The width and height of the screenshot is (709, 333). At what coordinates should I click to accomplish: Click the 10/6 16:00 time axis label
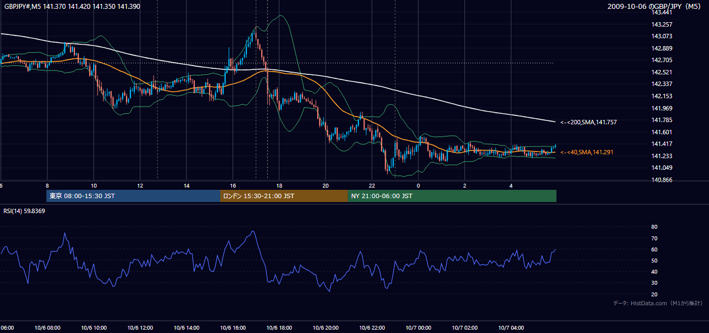pyautogui.click(x=232, y=328)
